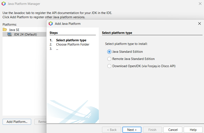Select JDK 24 (Default) platform row
This screenshot has height=133, width=204.
[24, 34]
